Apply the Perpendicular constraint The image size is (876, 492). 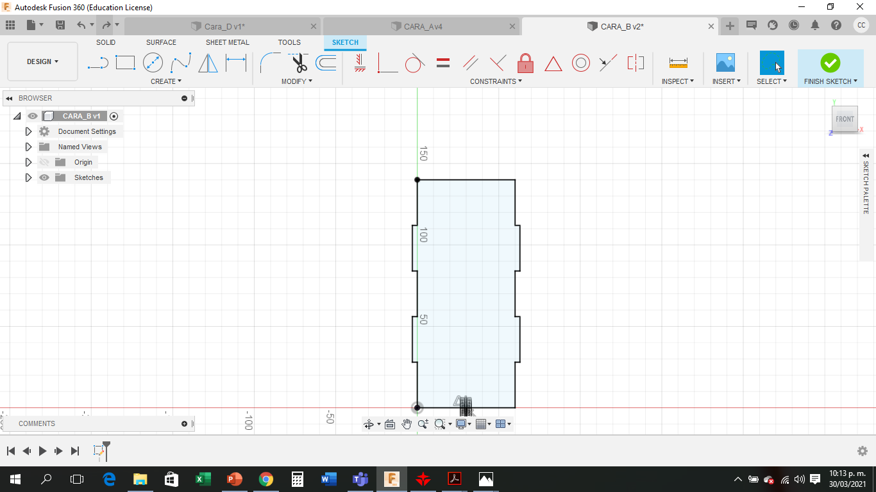pos(498,63)
